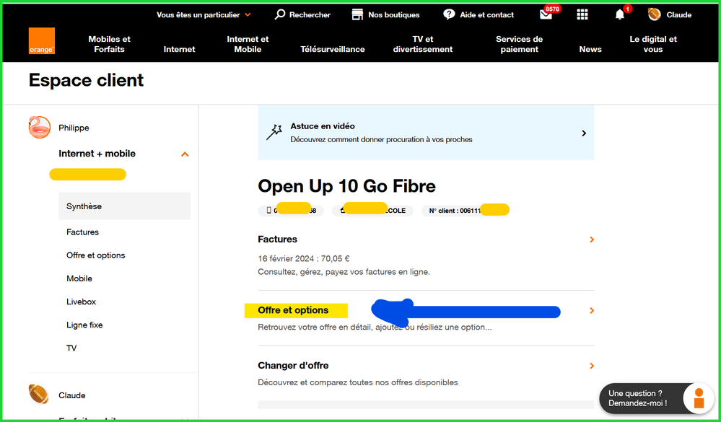The height and width of the screenshot is (422, 721).
Task: Open the apps grid icon
Action: pos(582,14)
